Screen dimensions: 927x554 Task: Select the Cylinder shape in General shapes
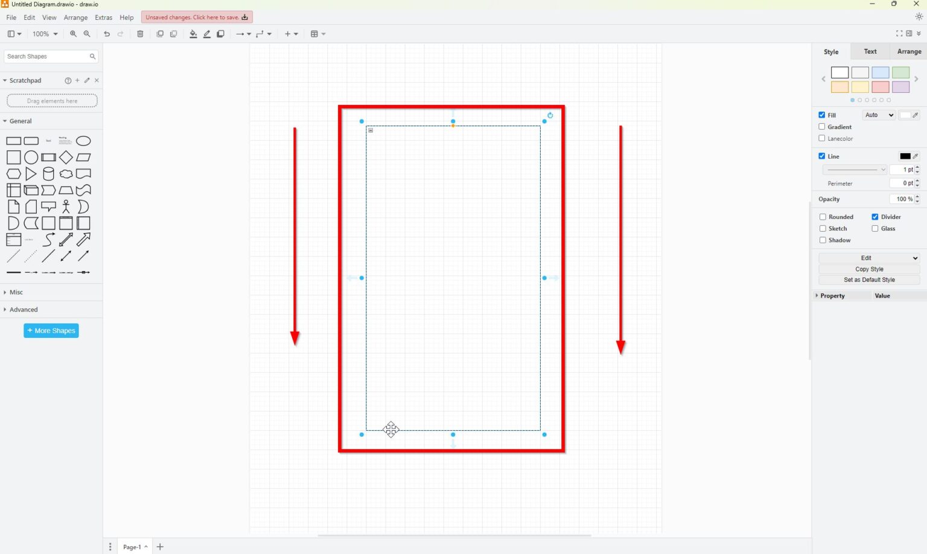[48, 173]
